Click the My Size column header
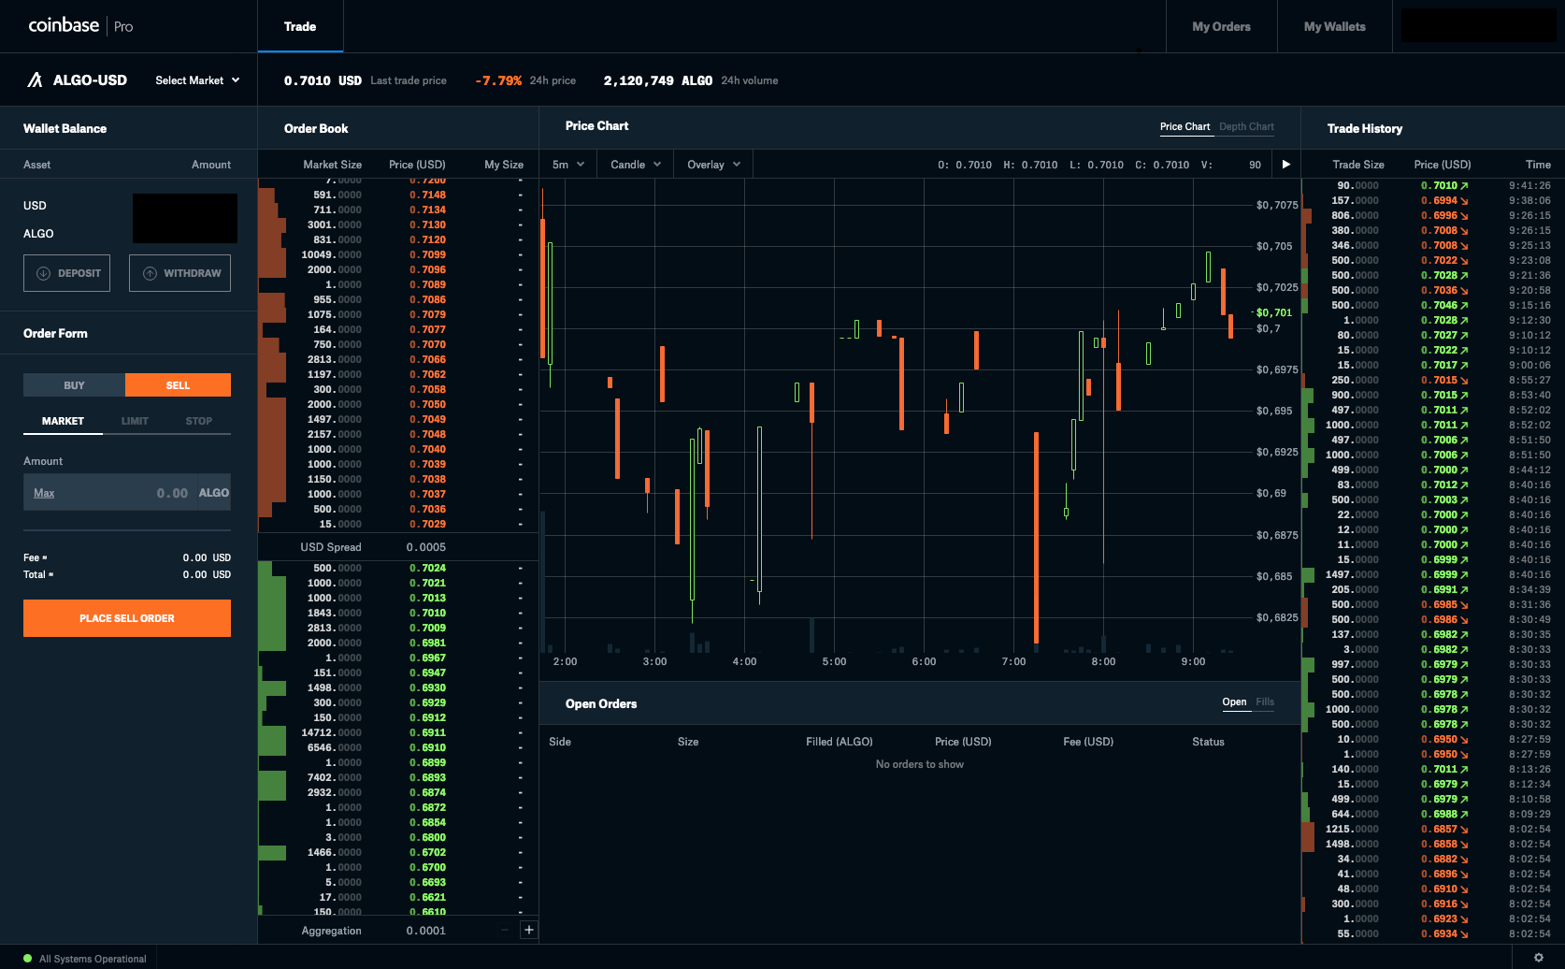1565x969 pixels. [504, 165]
